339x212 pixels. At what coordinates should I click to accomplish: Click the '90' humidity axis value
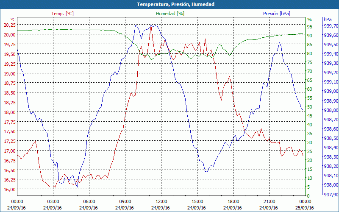pos(310,36)
